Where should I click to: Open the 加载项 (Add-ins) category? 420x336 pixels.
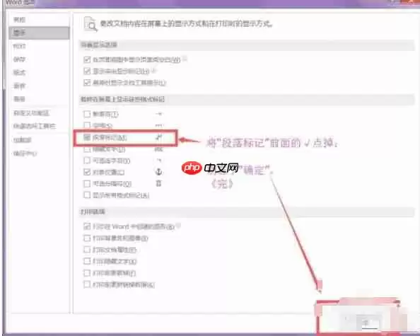tap(23, 139)
